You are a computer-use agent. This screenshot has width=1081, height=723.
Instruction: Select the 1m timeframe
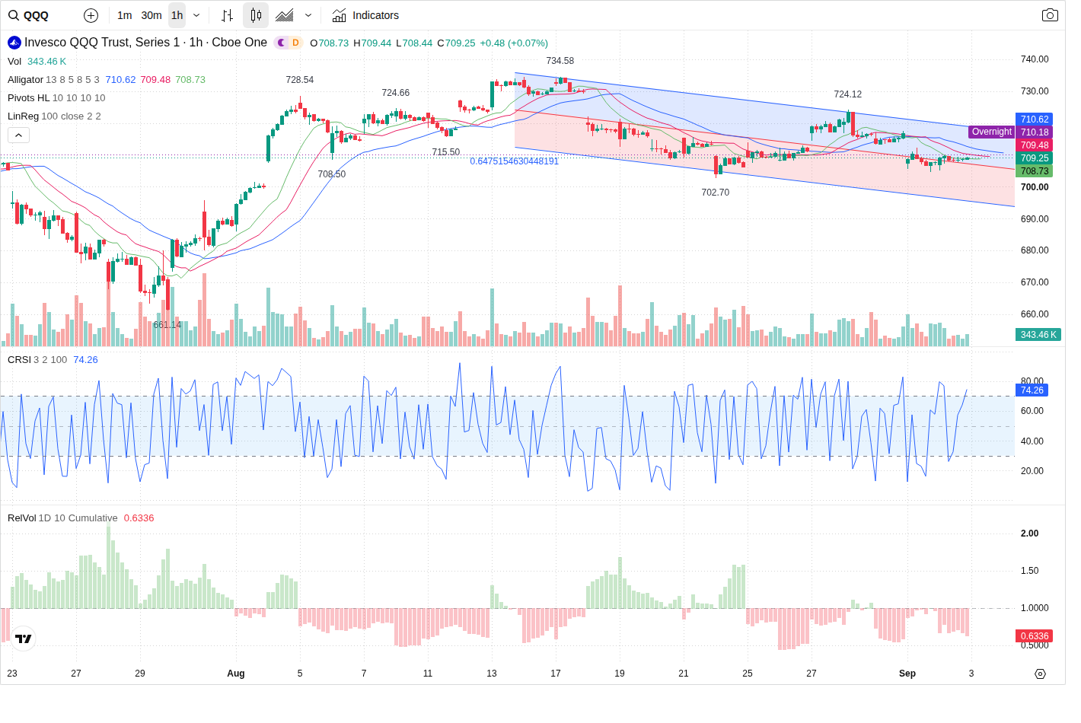coord(125,15)
